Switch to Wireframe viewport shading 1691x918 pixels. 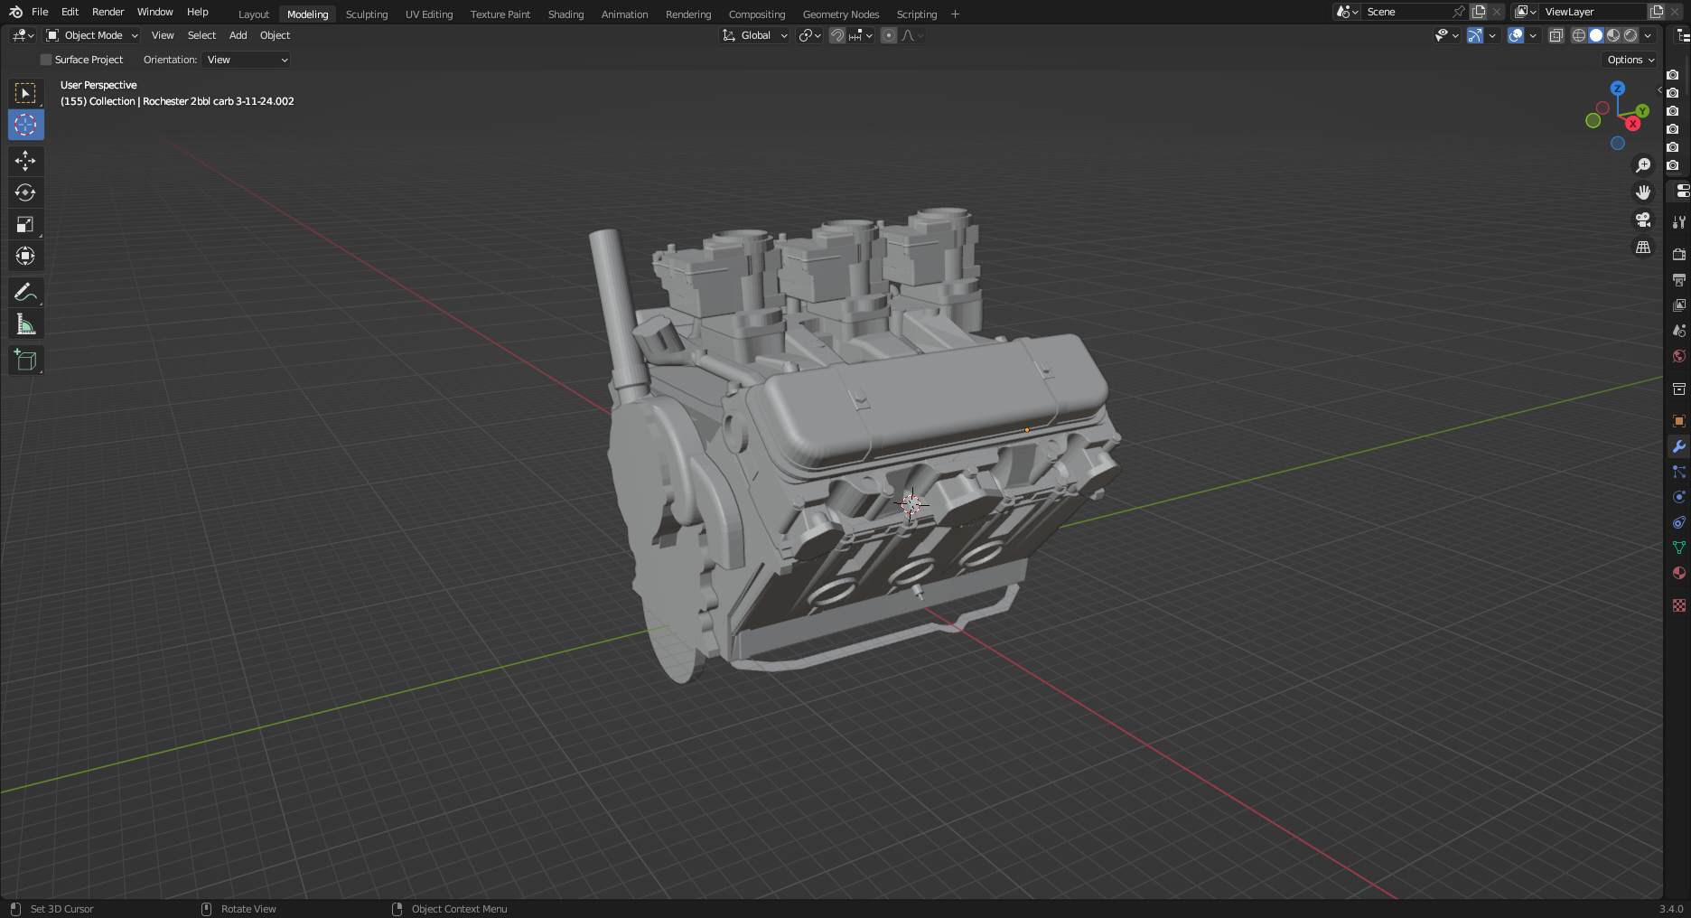click(1579, 35)
